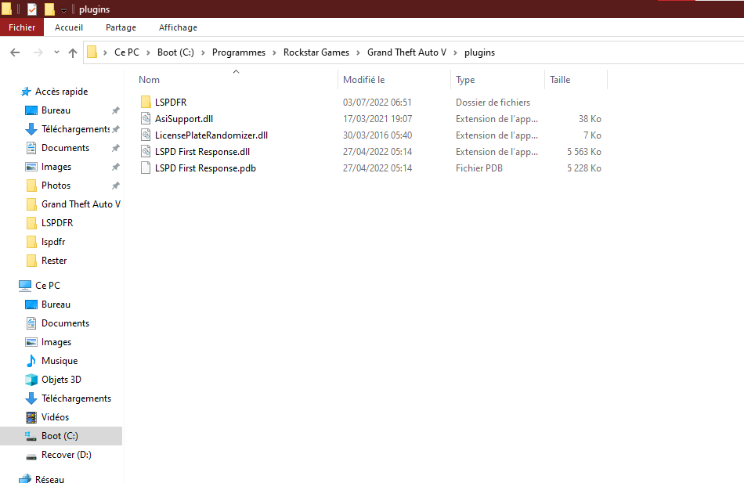This screenshot has width=744, height=483.
Task: Open Téléchargements under Ce PC
Action: pyautogui.click(x=76, y=398)
